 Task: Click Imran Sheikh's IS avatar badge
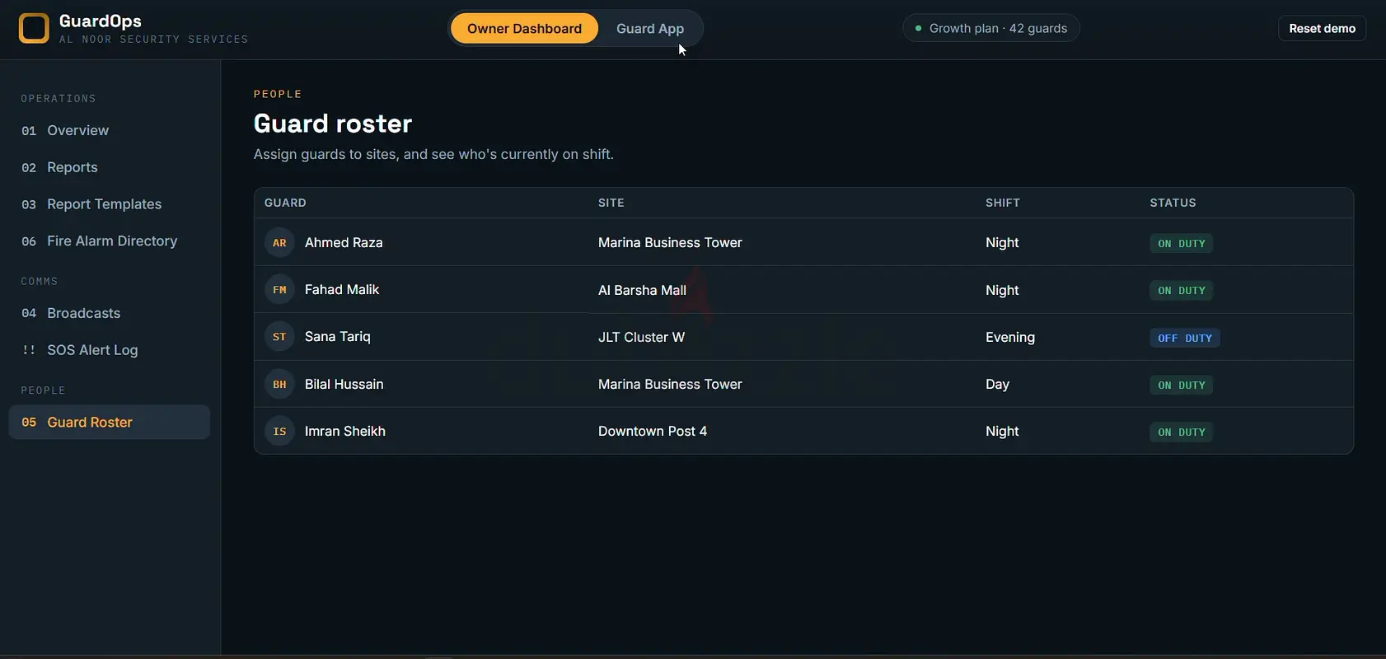279,432
